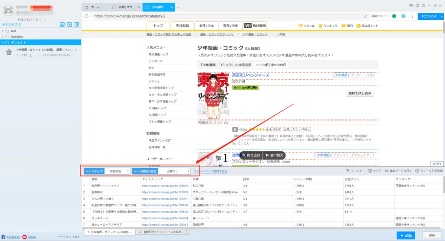Screen dimensions: 445x241
Task: Click フィールドを追加 plus icon
Action: click(417, 171)
